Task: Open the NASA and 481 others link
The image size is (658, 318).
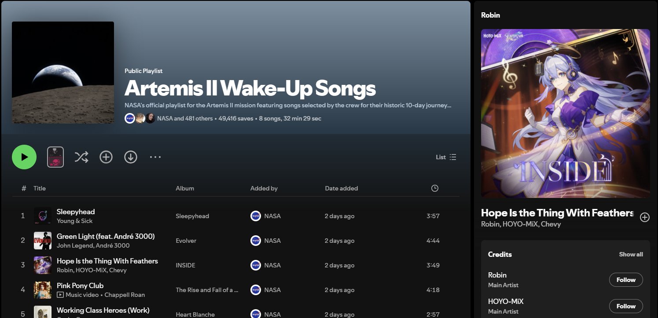Action: pyautogui.click(x=185, y=118)
